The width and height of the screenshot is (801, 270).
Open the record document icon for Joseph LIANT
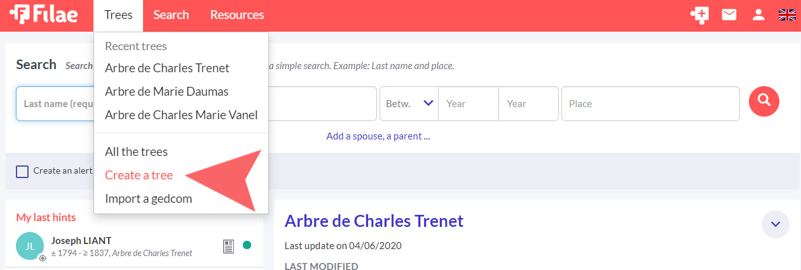[x=229, y=246]
